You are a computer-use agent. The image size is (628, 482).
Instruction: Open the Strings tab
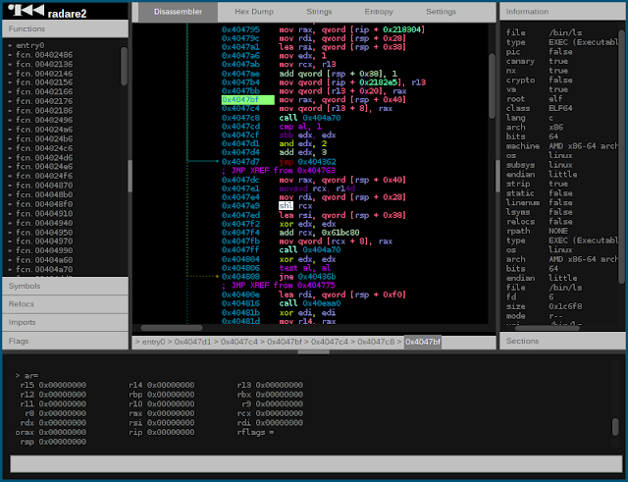[x=319, y=12]
